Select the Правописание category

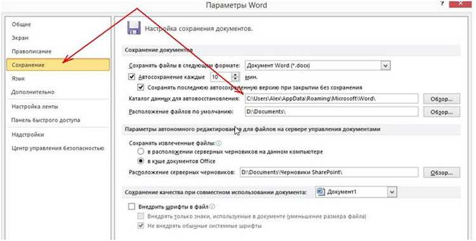(32, 51)
